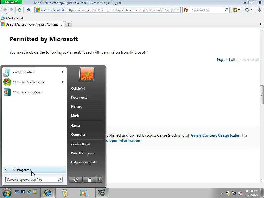Launch Internet Explorer from quick launch
This screenshot has height=198, width=264.
(x=29, y=192)
